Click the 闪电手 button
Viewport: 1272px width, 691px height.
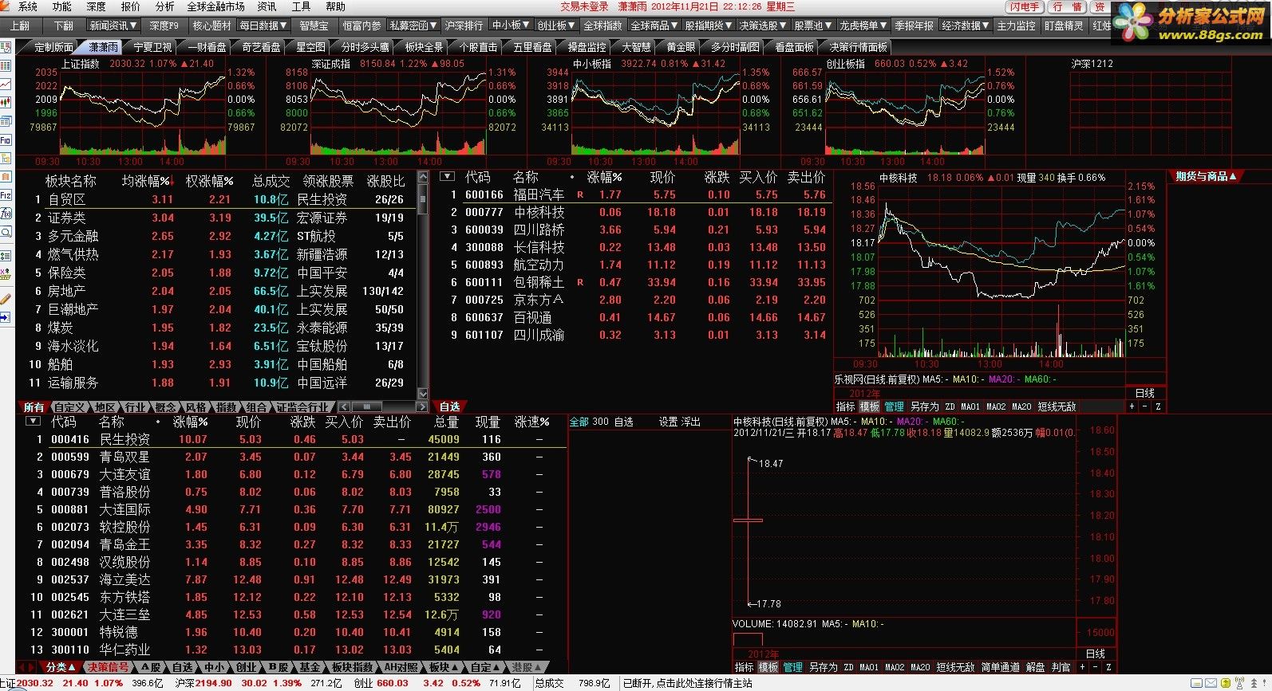tap(1024, 6)
